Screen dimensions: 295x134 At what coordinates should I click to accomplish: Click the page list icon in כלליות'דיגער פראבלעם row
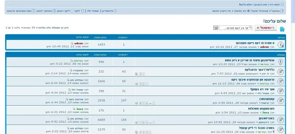tap(136, 74)
